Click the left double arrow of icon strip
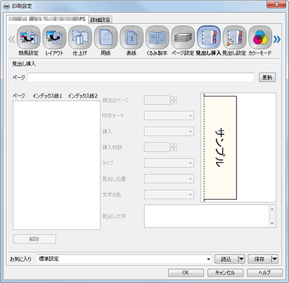The height and width of the screenshot is (283, 289). pyautogui.click(x=12, y=39)
